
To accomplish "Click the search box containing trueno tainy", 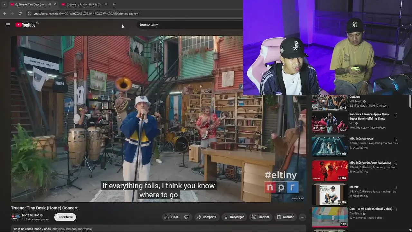I will 190,24.
